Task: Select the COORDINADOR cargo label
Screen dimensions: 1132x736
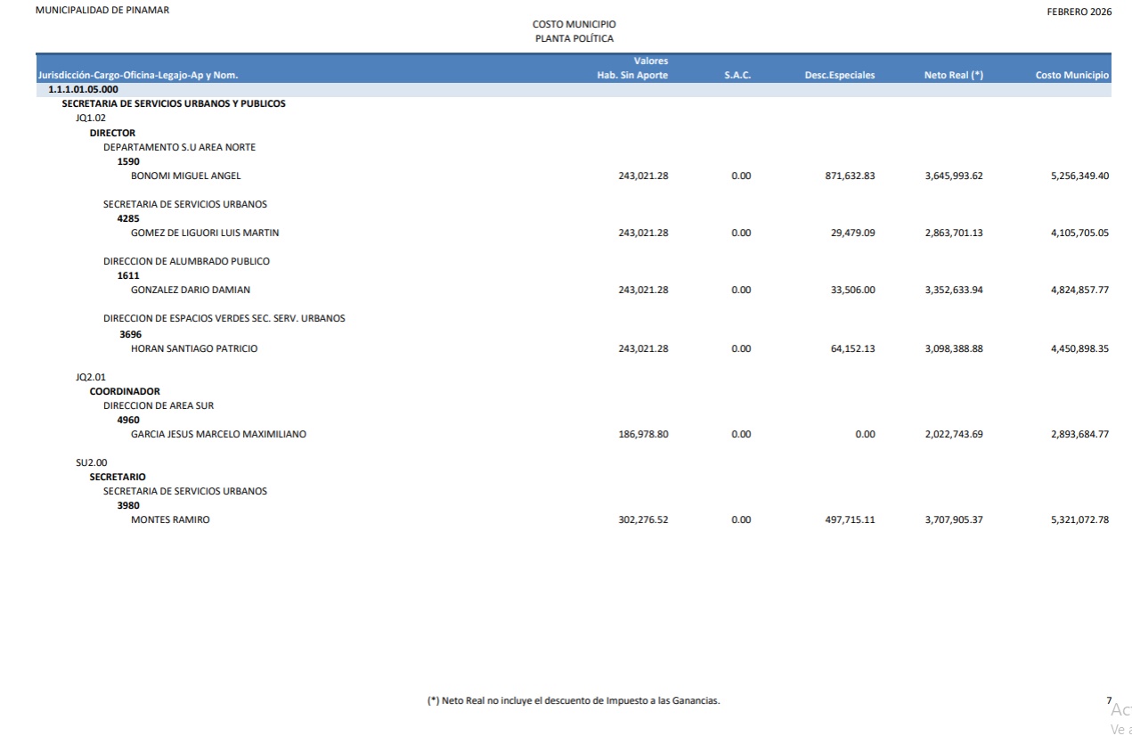Action: coord(125,391)
